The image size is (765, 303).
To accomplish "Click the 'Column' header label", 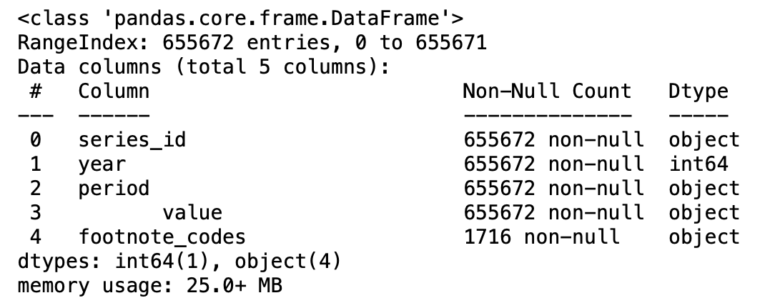I will pyautogui.click(x=114, y=91).
